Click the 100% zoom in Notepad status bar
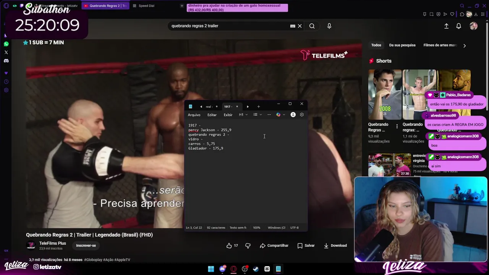This screenshot has height=275, width=489. [257, 228]
